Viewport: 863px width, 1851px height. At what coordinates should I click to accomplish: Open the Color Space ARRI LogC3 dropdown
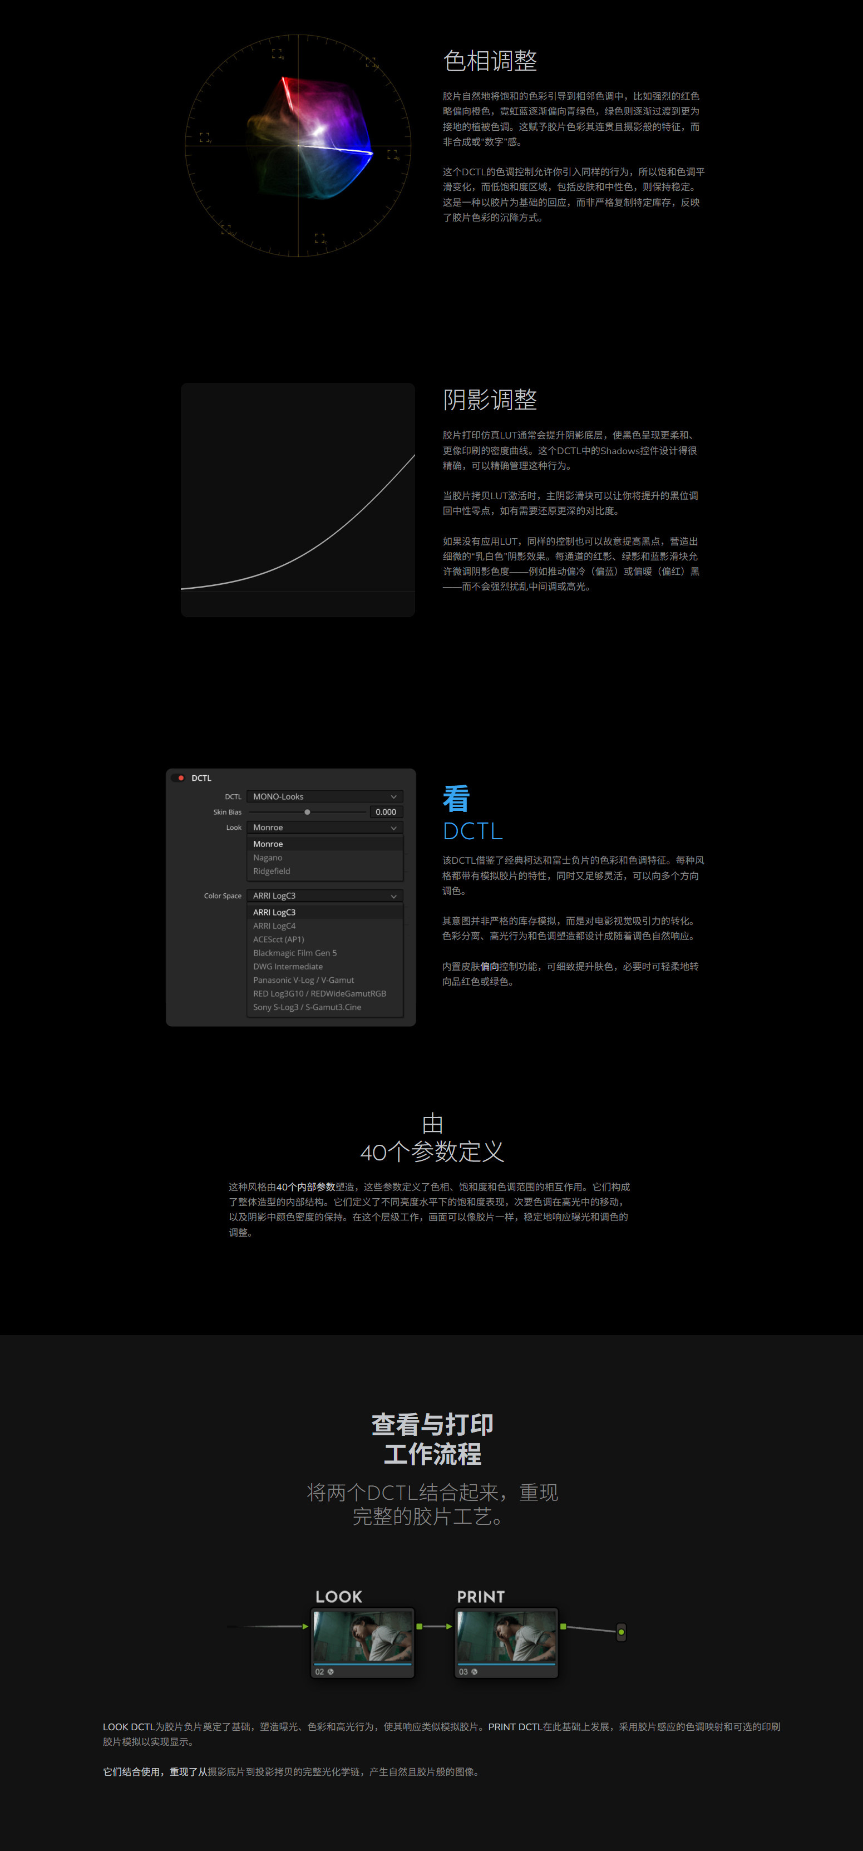[x=325, y=895]
